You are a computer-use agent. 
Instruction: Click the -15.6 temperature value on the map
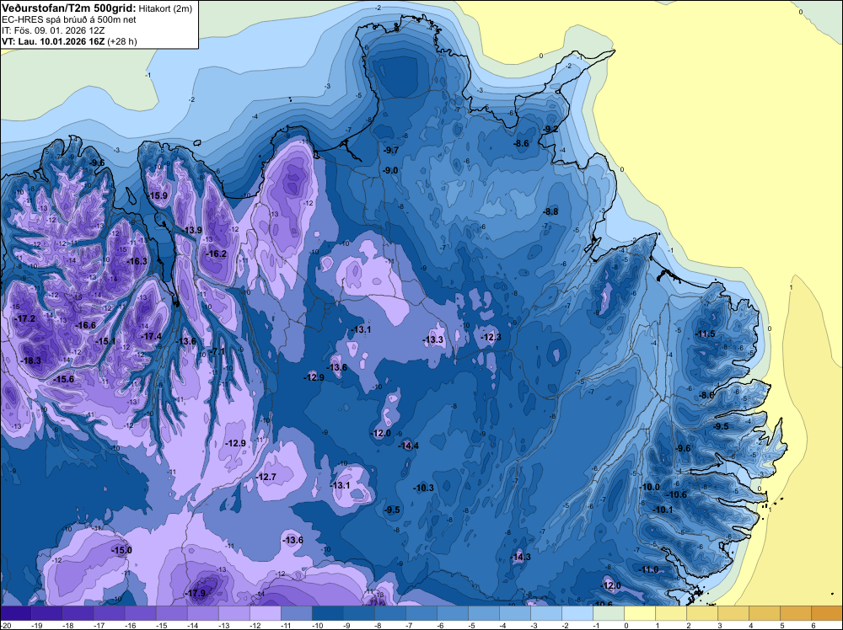coord(64,379)
